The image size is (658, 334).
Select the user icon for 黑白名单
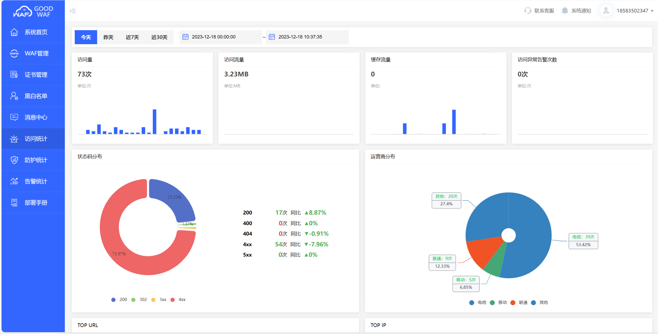coord(14,96)
